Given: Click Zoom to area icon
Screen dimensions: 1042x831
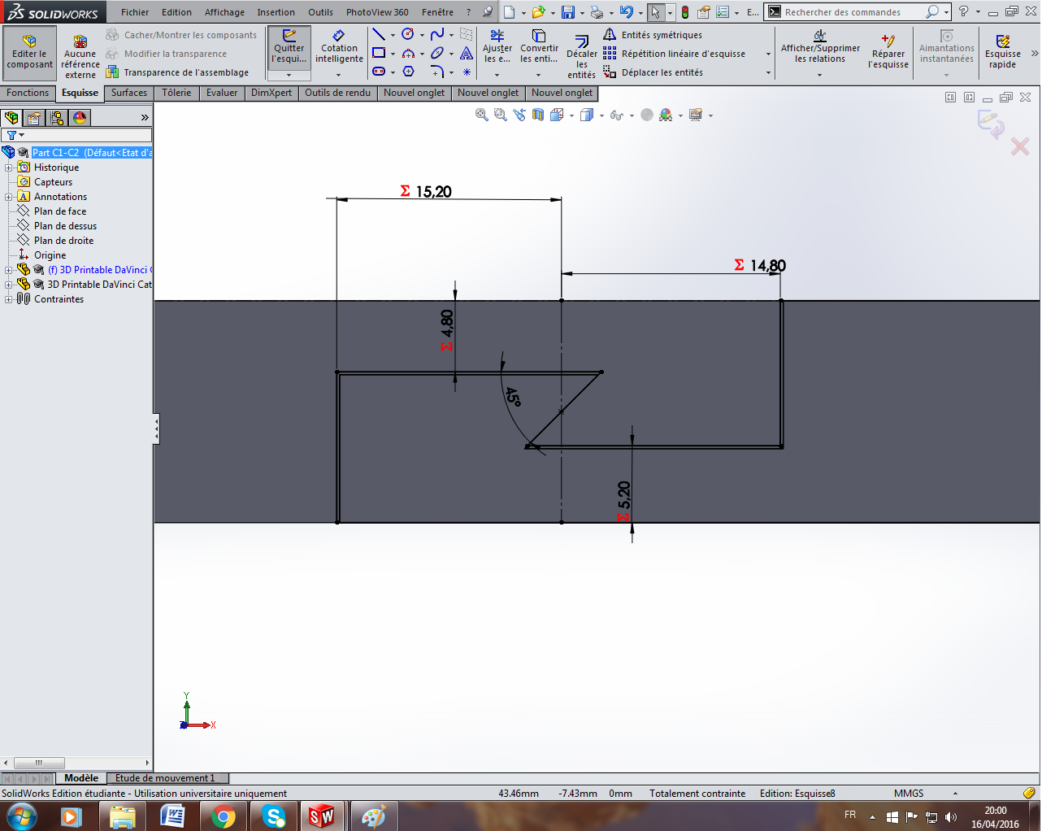Looking at the screenshot, I should point(501,115).
